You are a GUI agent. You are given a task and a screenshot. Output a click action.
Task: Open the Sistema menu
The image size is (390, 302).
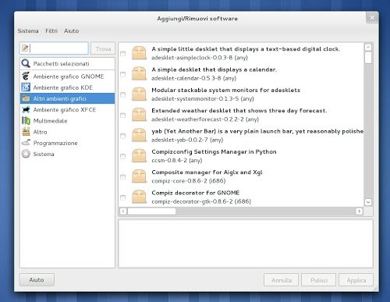point(28,30)
